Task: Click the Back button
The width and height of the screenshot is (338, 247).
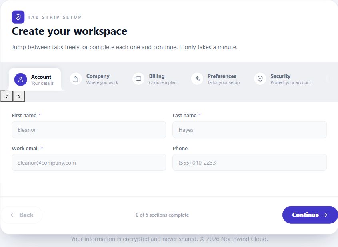Action: pos(22,215)
